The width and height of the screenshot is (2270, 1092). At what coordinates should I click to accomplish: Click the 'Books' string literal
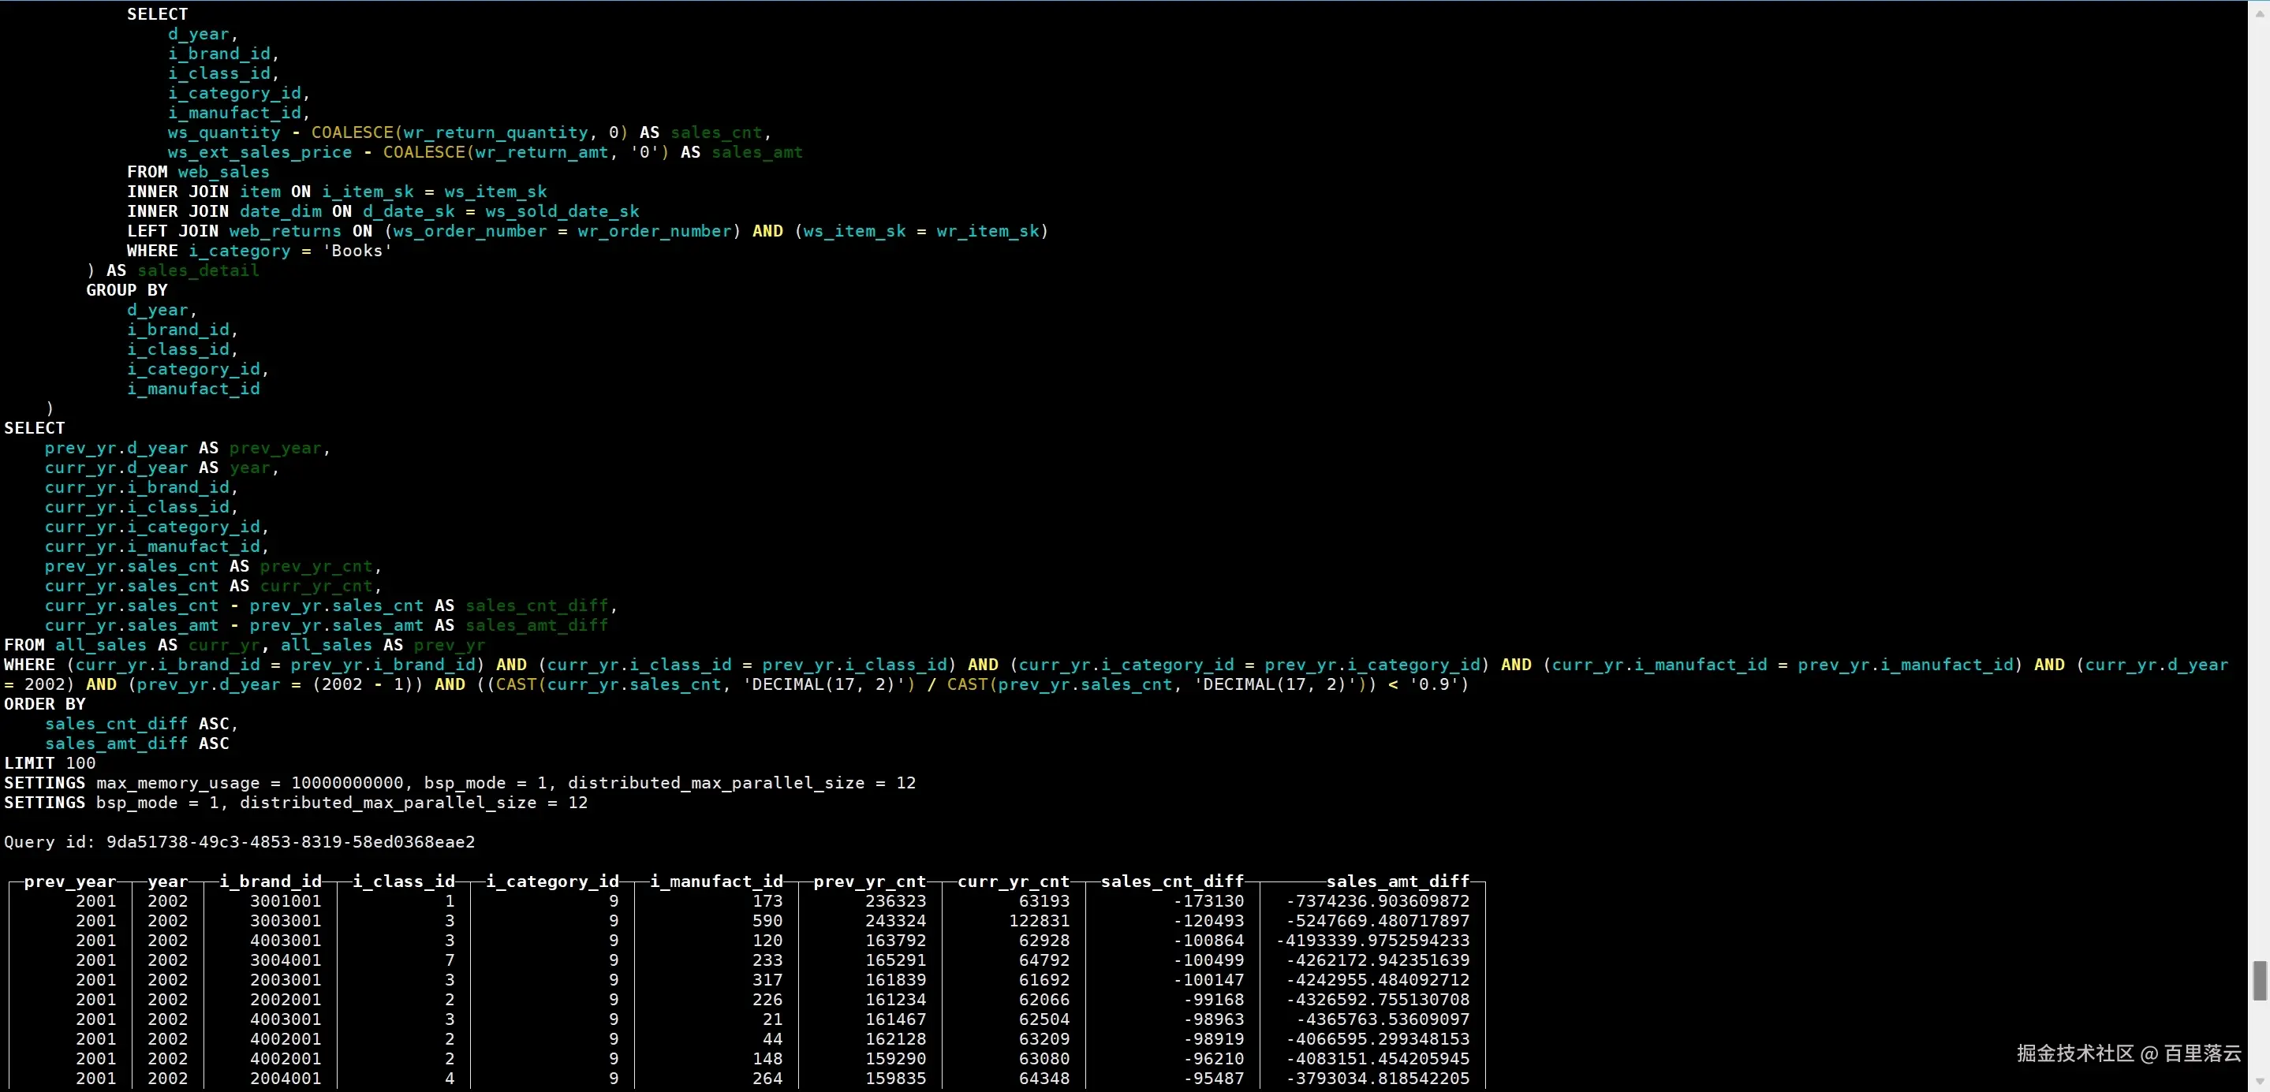357,251
